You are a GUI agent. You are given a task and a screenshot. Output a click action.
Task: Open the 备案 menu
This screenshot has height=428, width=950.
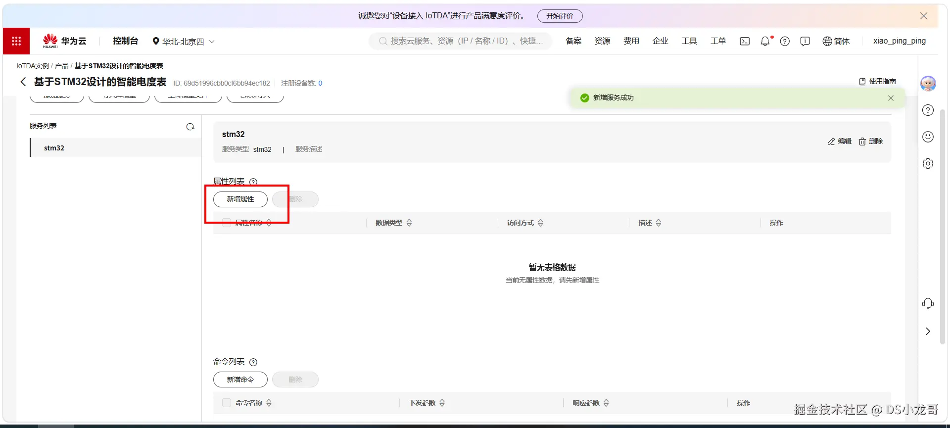pos(573,41)
